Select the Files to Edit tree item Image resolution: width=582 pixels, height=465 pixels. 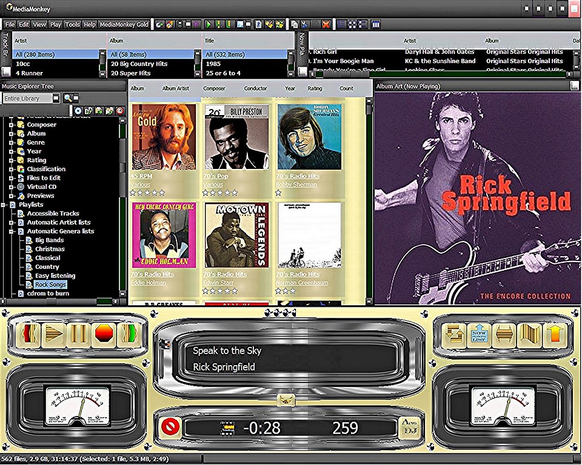click(44, 178)
